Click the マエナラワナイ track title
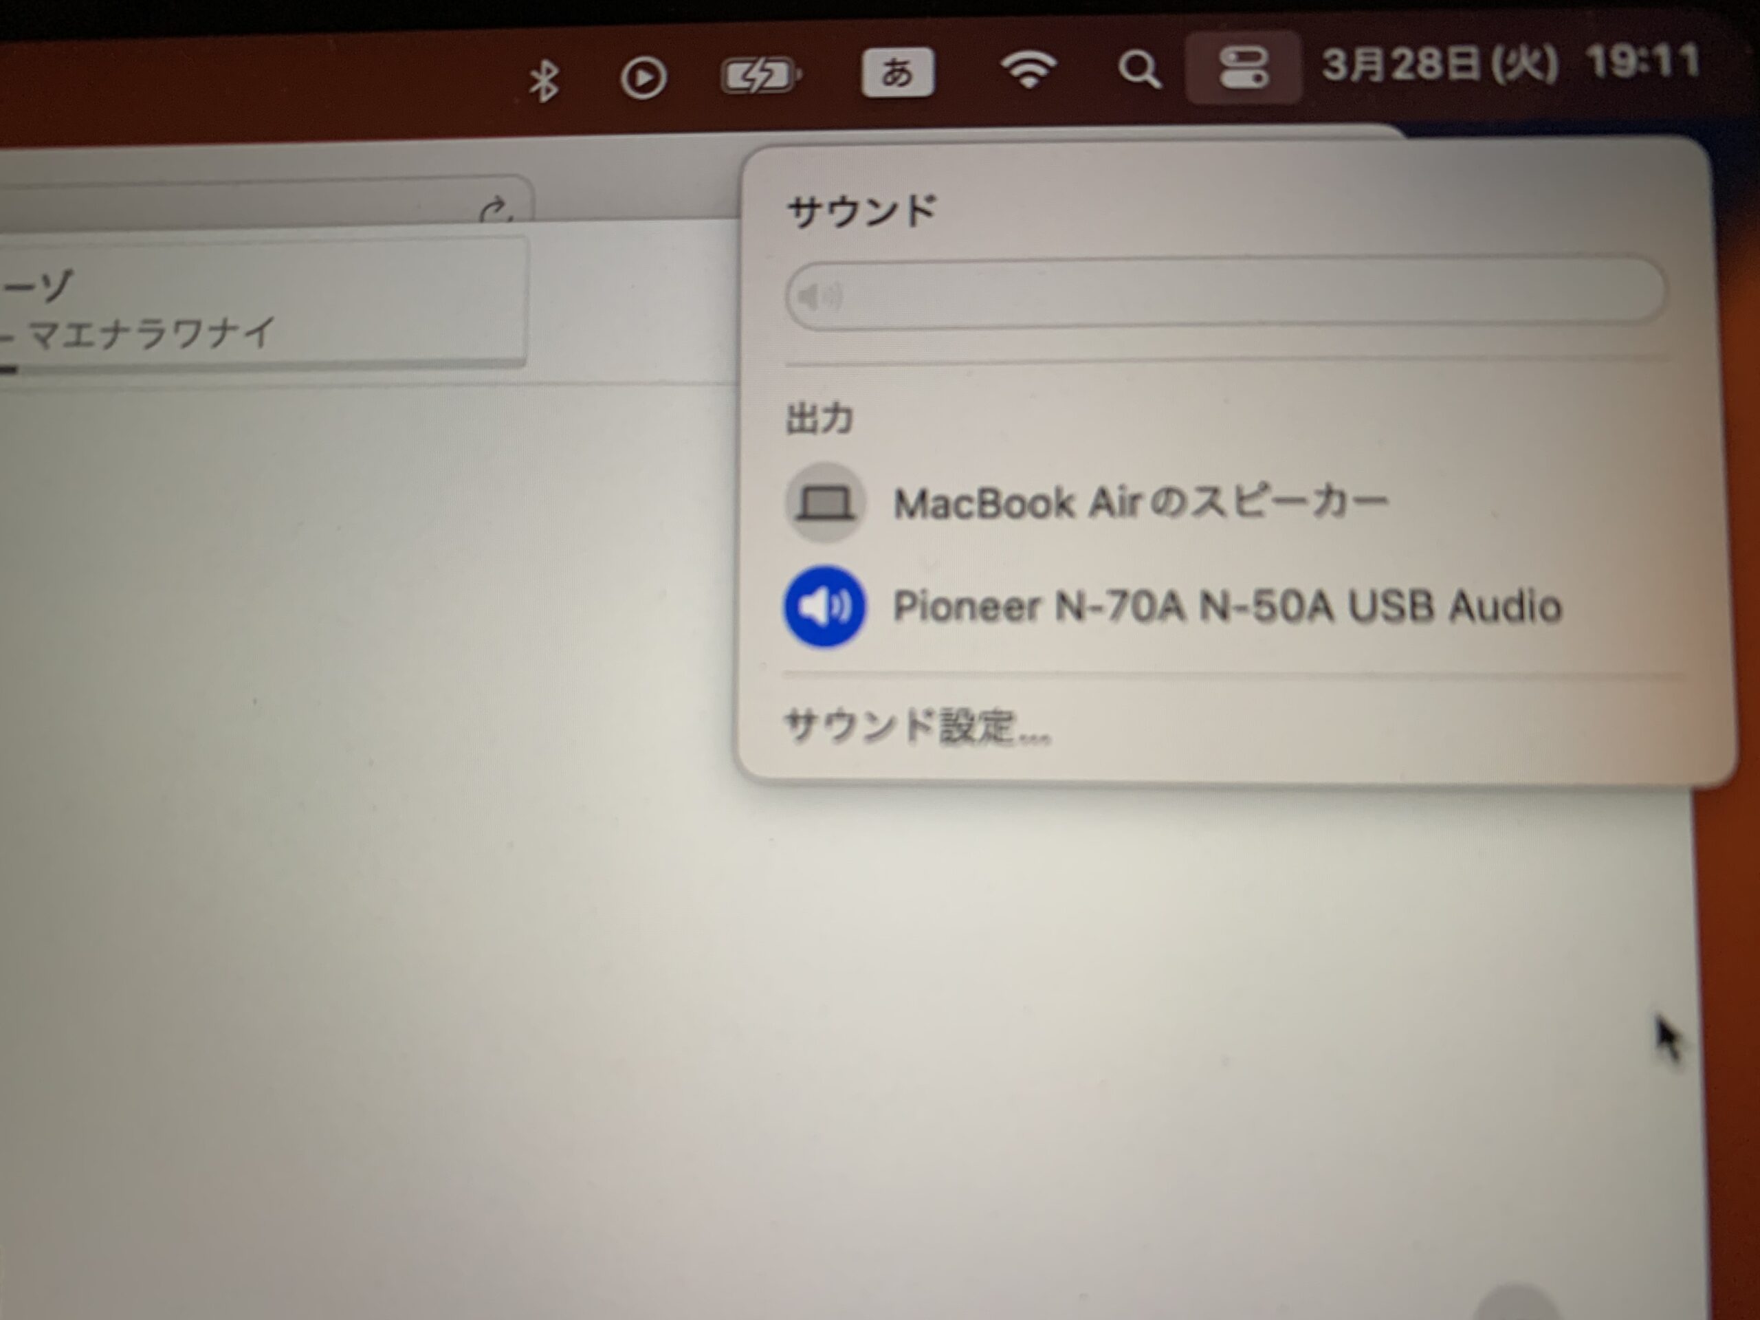Image resolution: width=1760 pixels, height=1320 pixels. coord(151,333)
